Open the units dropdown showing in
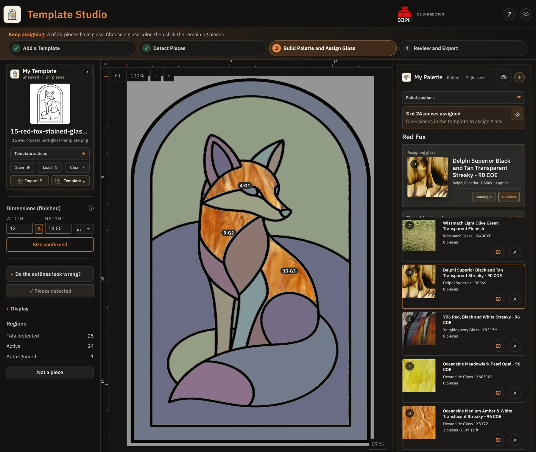Viewport: 536px width, 452px height. point(83,229)
